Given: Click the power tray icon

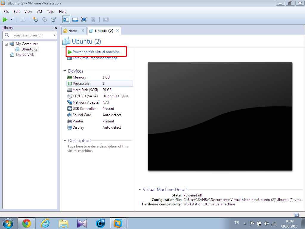Looking at the screenshot, I should coord(259,224).
